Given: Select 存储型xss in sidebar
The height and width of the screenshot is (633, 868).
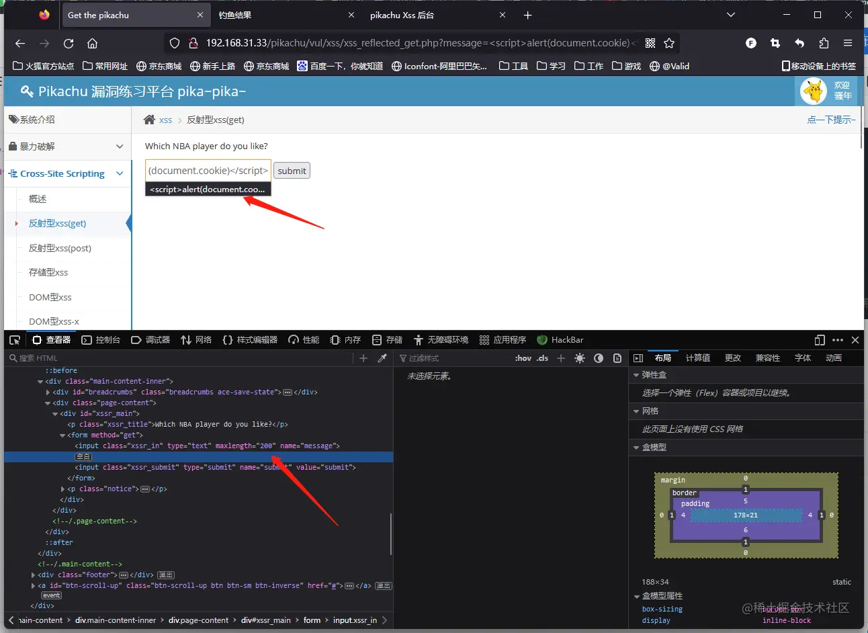Looking at the screenshot, I should 48,272.
